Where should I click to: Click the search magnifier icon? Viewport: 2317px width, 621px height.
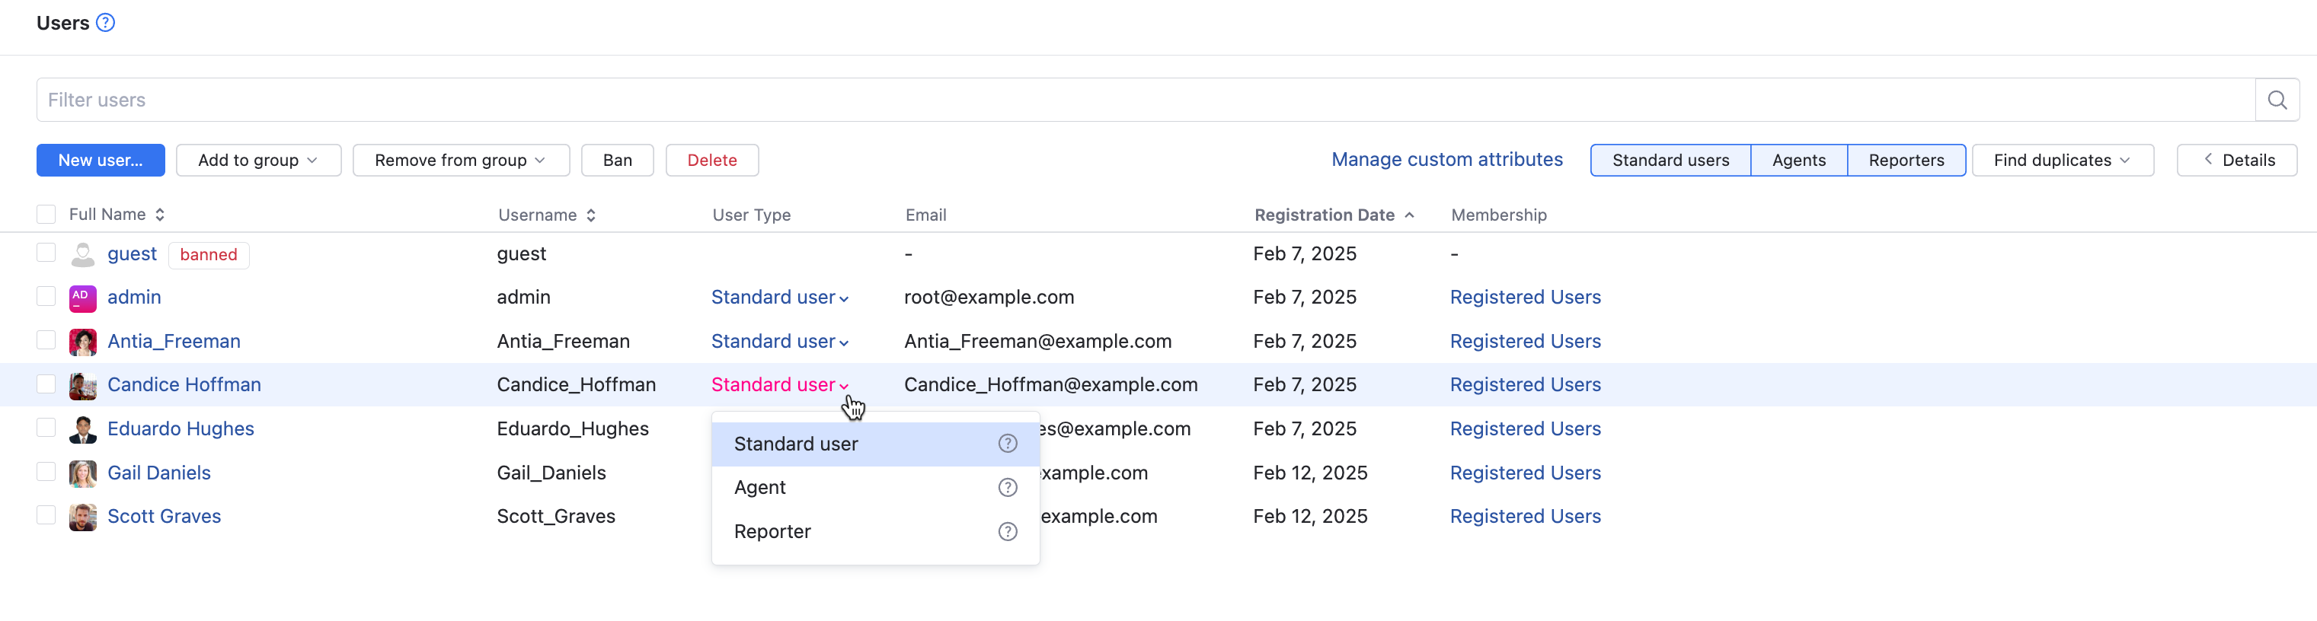2277,100
